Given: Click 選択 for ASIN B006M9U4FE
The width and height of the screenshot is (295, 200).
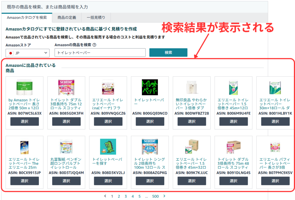Looking at the screenshot, I should 233,121.
